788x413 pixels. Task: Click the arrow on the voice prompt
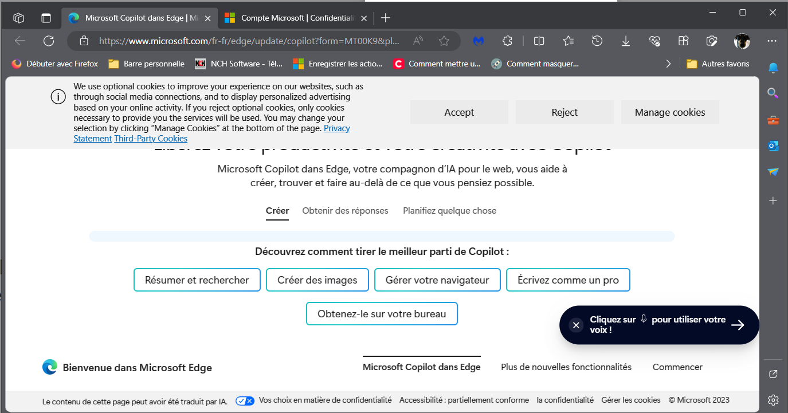(x=738, y=325)
